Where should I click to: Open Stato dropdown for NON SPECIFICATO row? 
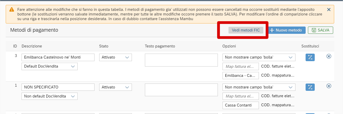pyautogui.click(x=115, y=87)
